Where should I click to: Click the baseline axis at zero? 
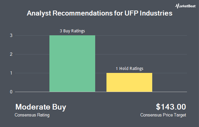101,92
